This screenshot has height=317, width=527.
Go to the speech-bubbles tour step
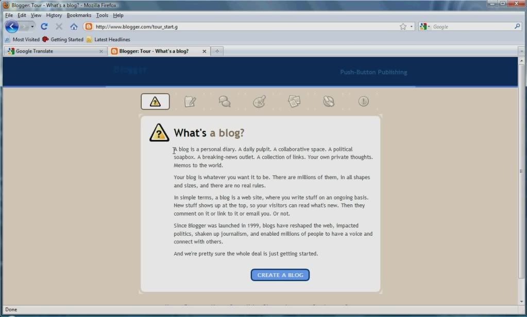225,101
